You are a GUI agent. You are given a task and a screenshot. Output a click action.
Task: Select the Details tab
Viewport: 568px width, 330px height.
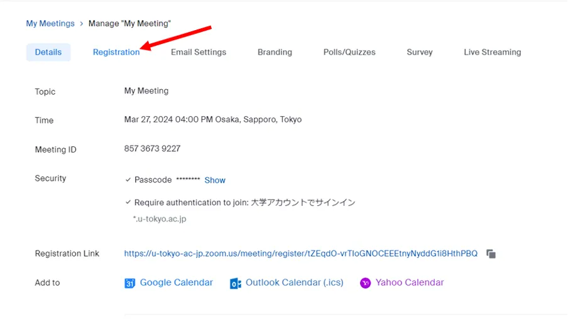click(x=48, y=52)
